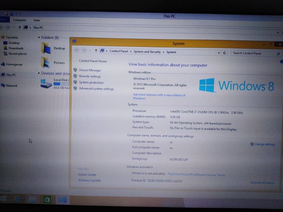
Task: Expand the System address bar dropdown
Action: [219, 53]
